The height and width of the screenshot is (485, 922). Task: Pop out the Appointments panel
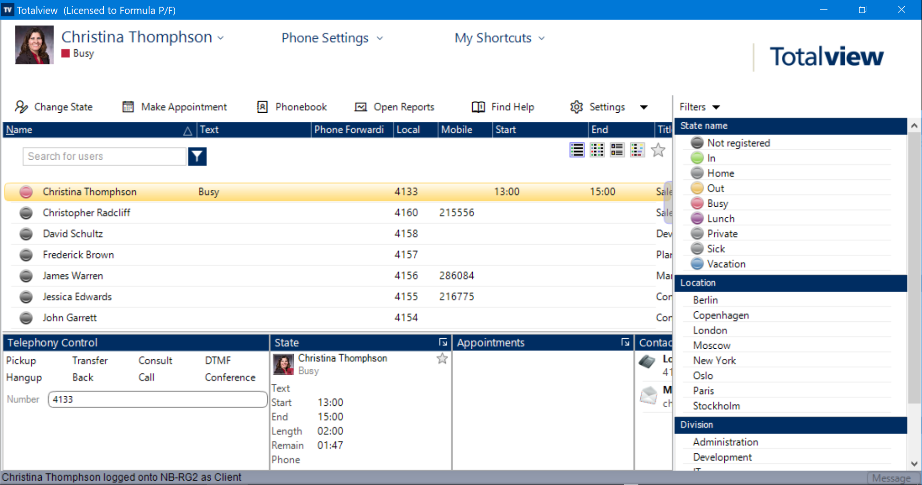click(x=625, y=342)
